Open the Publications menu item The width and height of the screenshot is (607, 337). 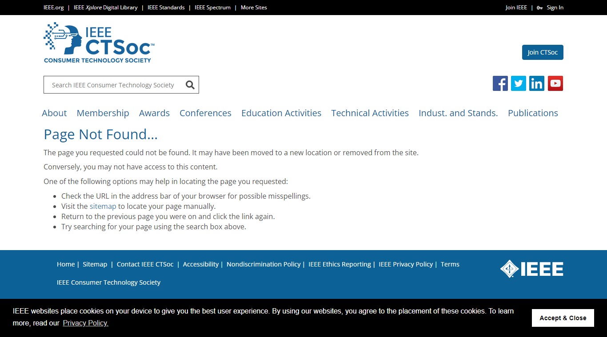[x=533, y=113]
